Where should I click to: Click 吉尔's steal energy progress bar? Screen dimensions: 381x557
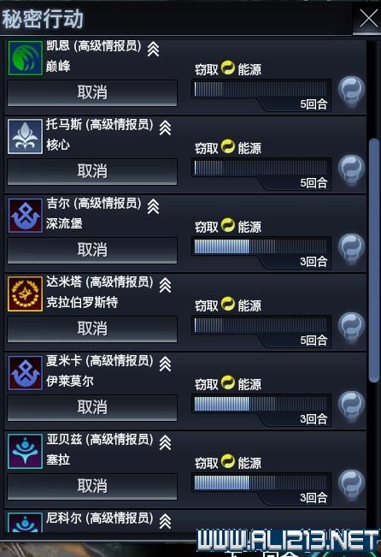click(x=261, y=246)
